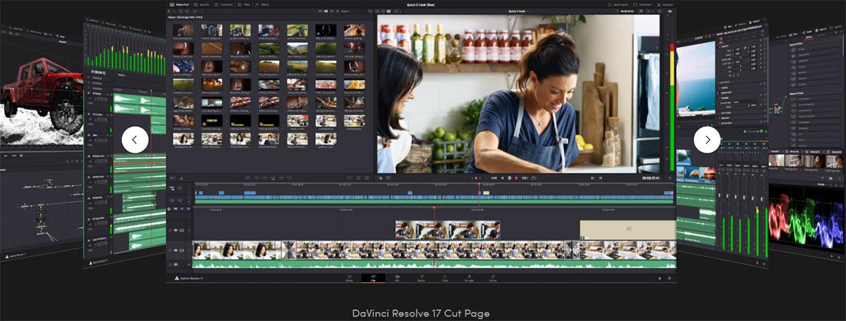Open the Color page
The image size is (846, 321).
[445, 278]
